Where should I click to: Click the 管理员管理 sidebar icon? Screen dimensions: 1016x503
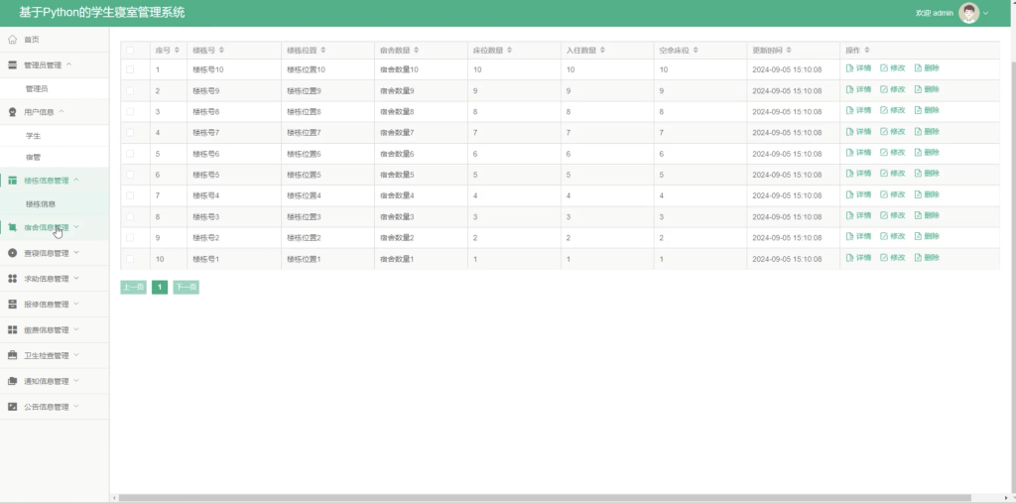coord(12,64)
